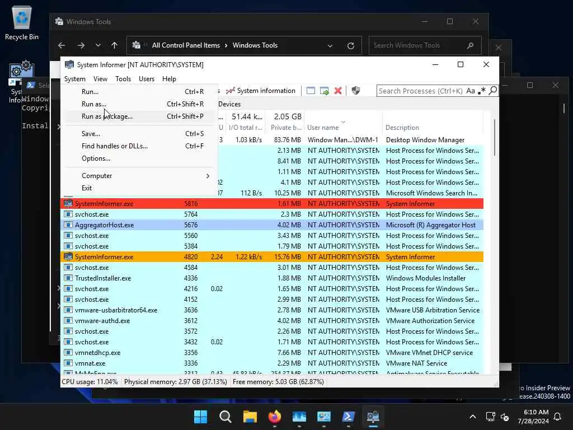
Task: Select orange SystemInformer.exe row PID 4820
Action: [x=272, y=256]
